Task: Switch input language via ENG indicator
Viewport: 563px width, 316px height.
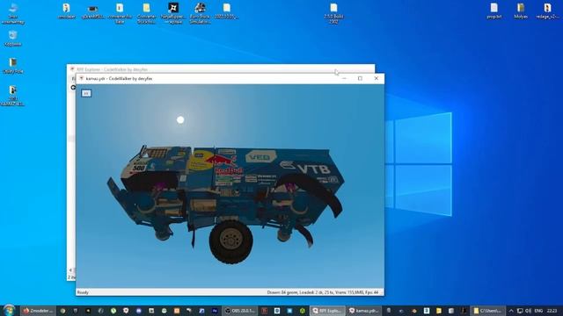Action: point(538,311)
